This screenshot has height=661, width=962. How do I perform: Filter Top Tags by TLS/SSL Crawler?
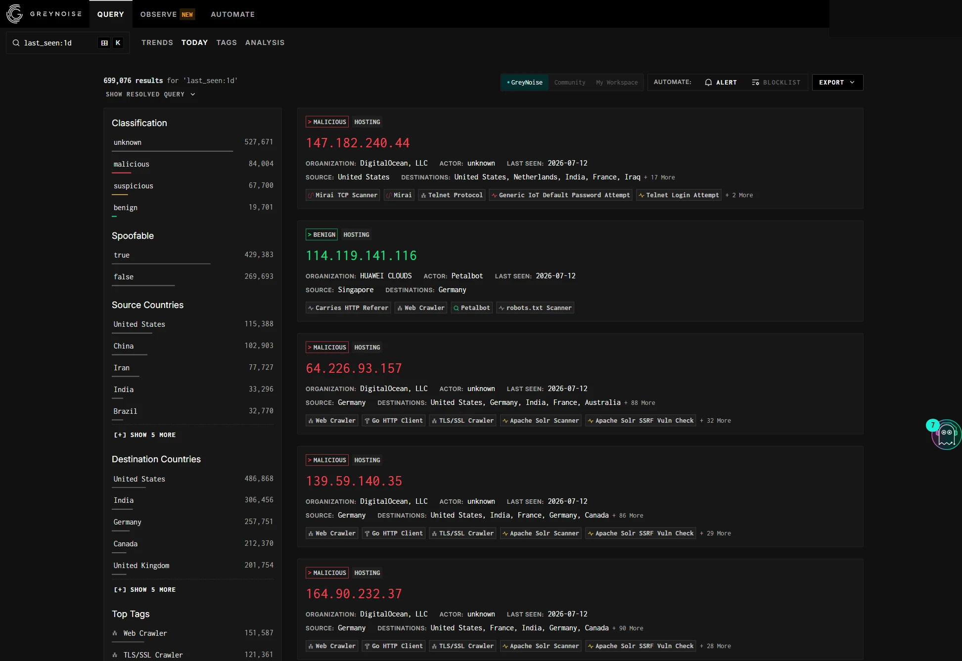(193, 655)
